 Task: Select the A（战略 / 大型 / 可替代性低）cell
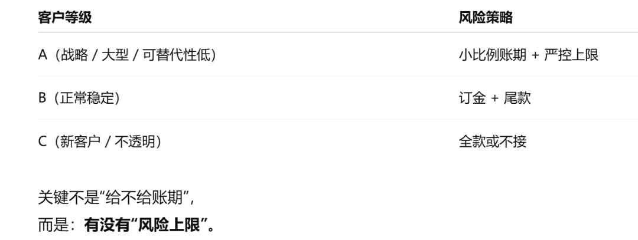[x=127, y=55]
